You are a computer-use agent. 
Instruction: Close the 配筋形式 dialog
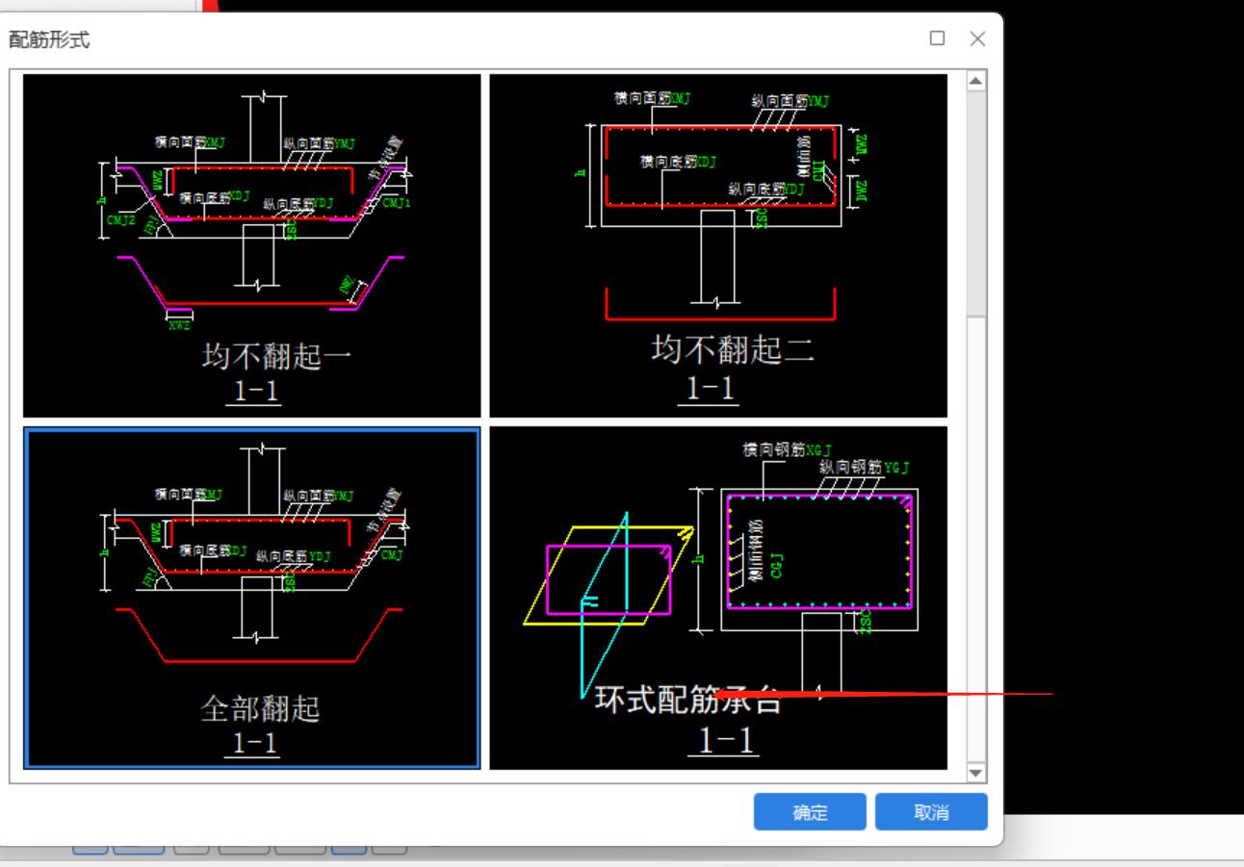tap(977, 38)
